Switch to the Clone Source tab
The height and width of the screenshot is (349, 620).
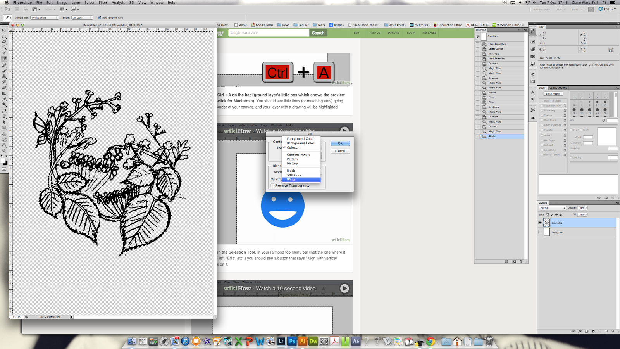point(558,88)
